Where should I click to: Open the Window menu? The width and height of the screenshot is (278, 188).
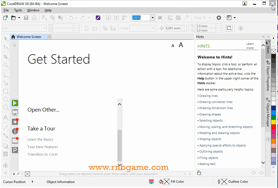click(x=33, y=10)
